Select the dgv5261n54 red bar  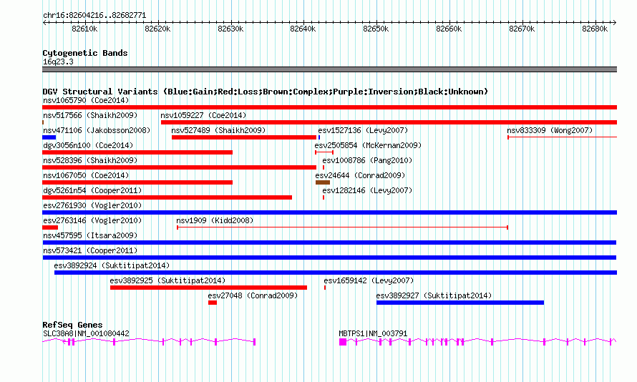[x=167, y=197]
